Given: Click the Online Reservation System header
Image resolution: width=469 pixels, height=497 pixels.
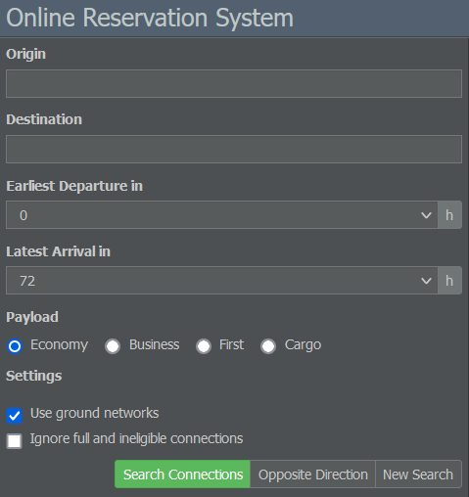Looking at the screenshot, I should 150,18.
